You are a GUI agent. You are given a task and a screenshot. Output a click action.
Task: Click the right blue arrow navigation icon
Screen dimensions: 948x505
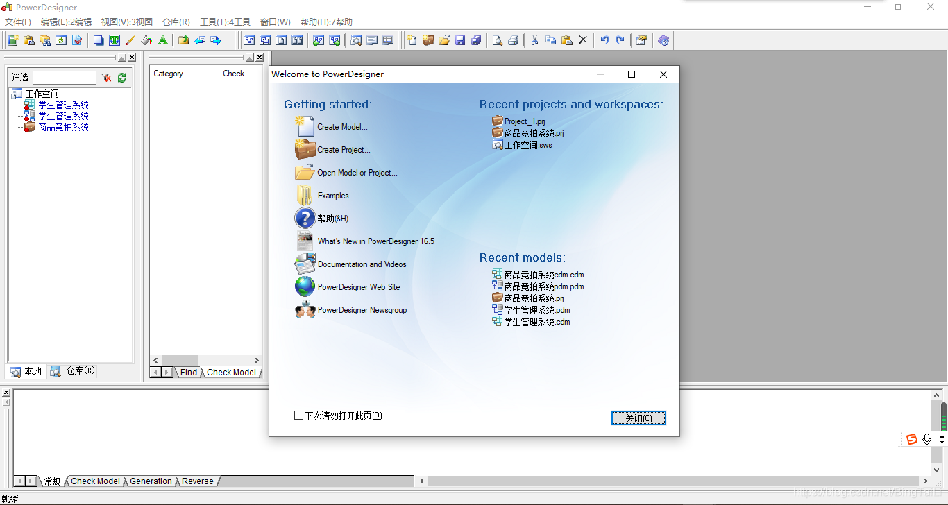point(216,40)
